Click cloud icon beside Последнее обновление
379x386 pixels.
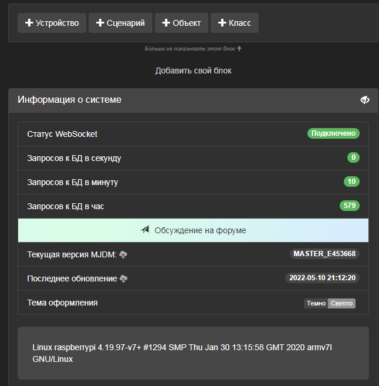[124, 278]
